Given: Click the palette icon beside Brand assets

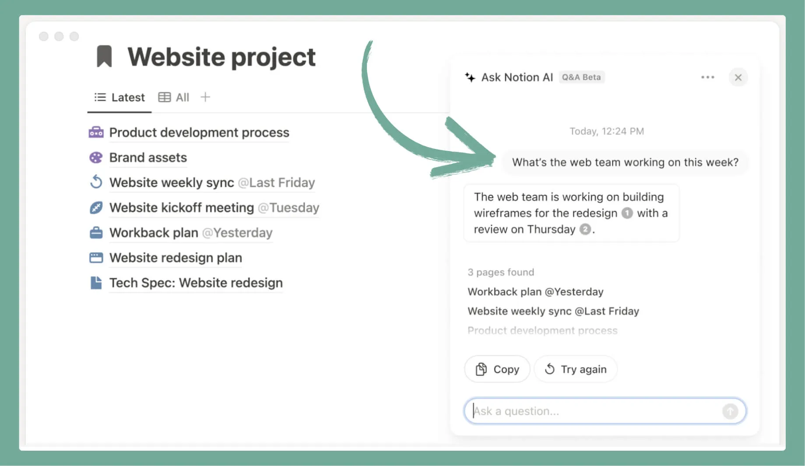Looking at the screenshot, I should point(96,157).
